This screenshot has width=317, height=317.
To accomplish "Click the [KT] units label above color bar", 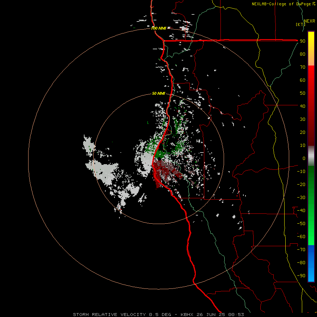I will pos(300,24).
